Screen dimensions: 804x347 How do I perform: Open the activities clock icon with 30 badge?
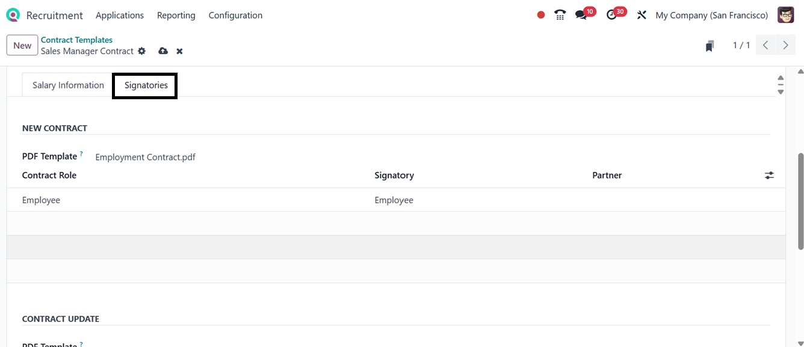click(612, 15)
